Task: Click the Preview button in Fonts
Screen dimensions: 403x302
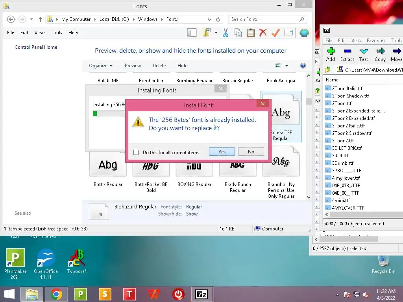Action: [x=133, y=66]
